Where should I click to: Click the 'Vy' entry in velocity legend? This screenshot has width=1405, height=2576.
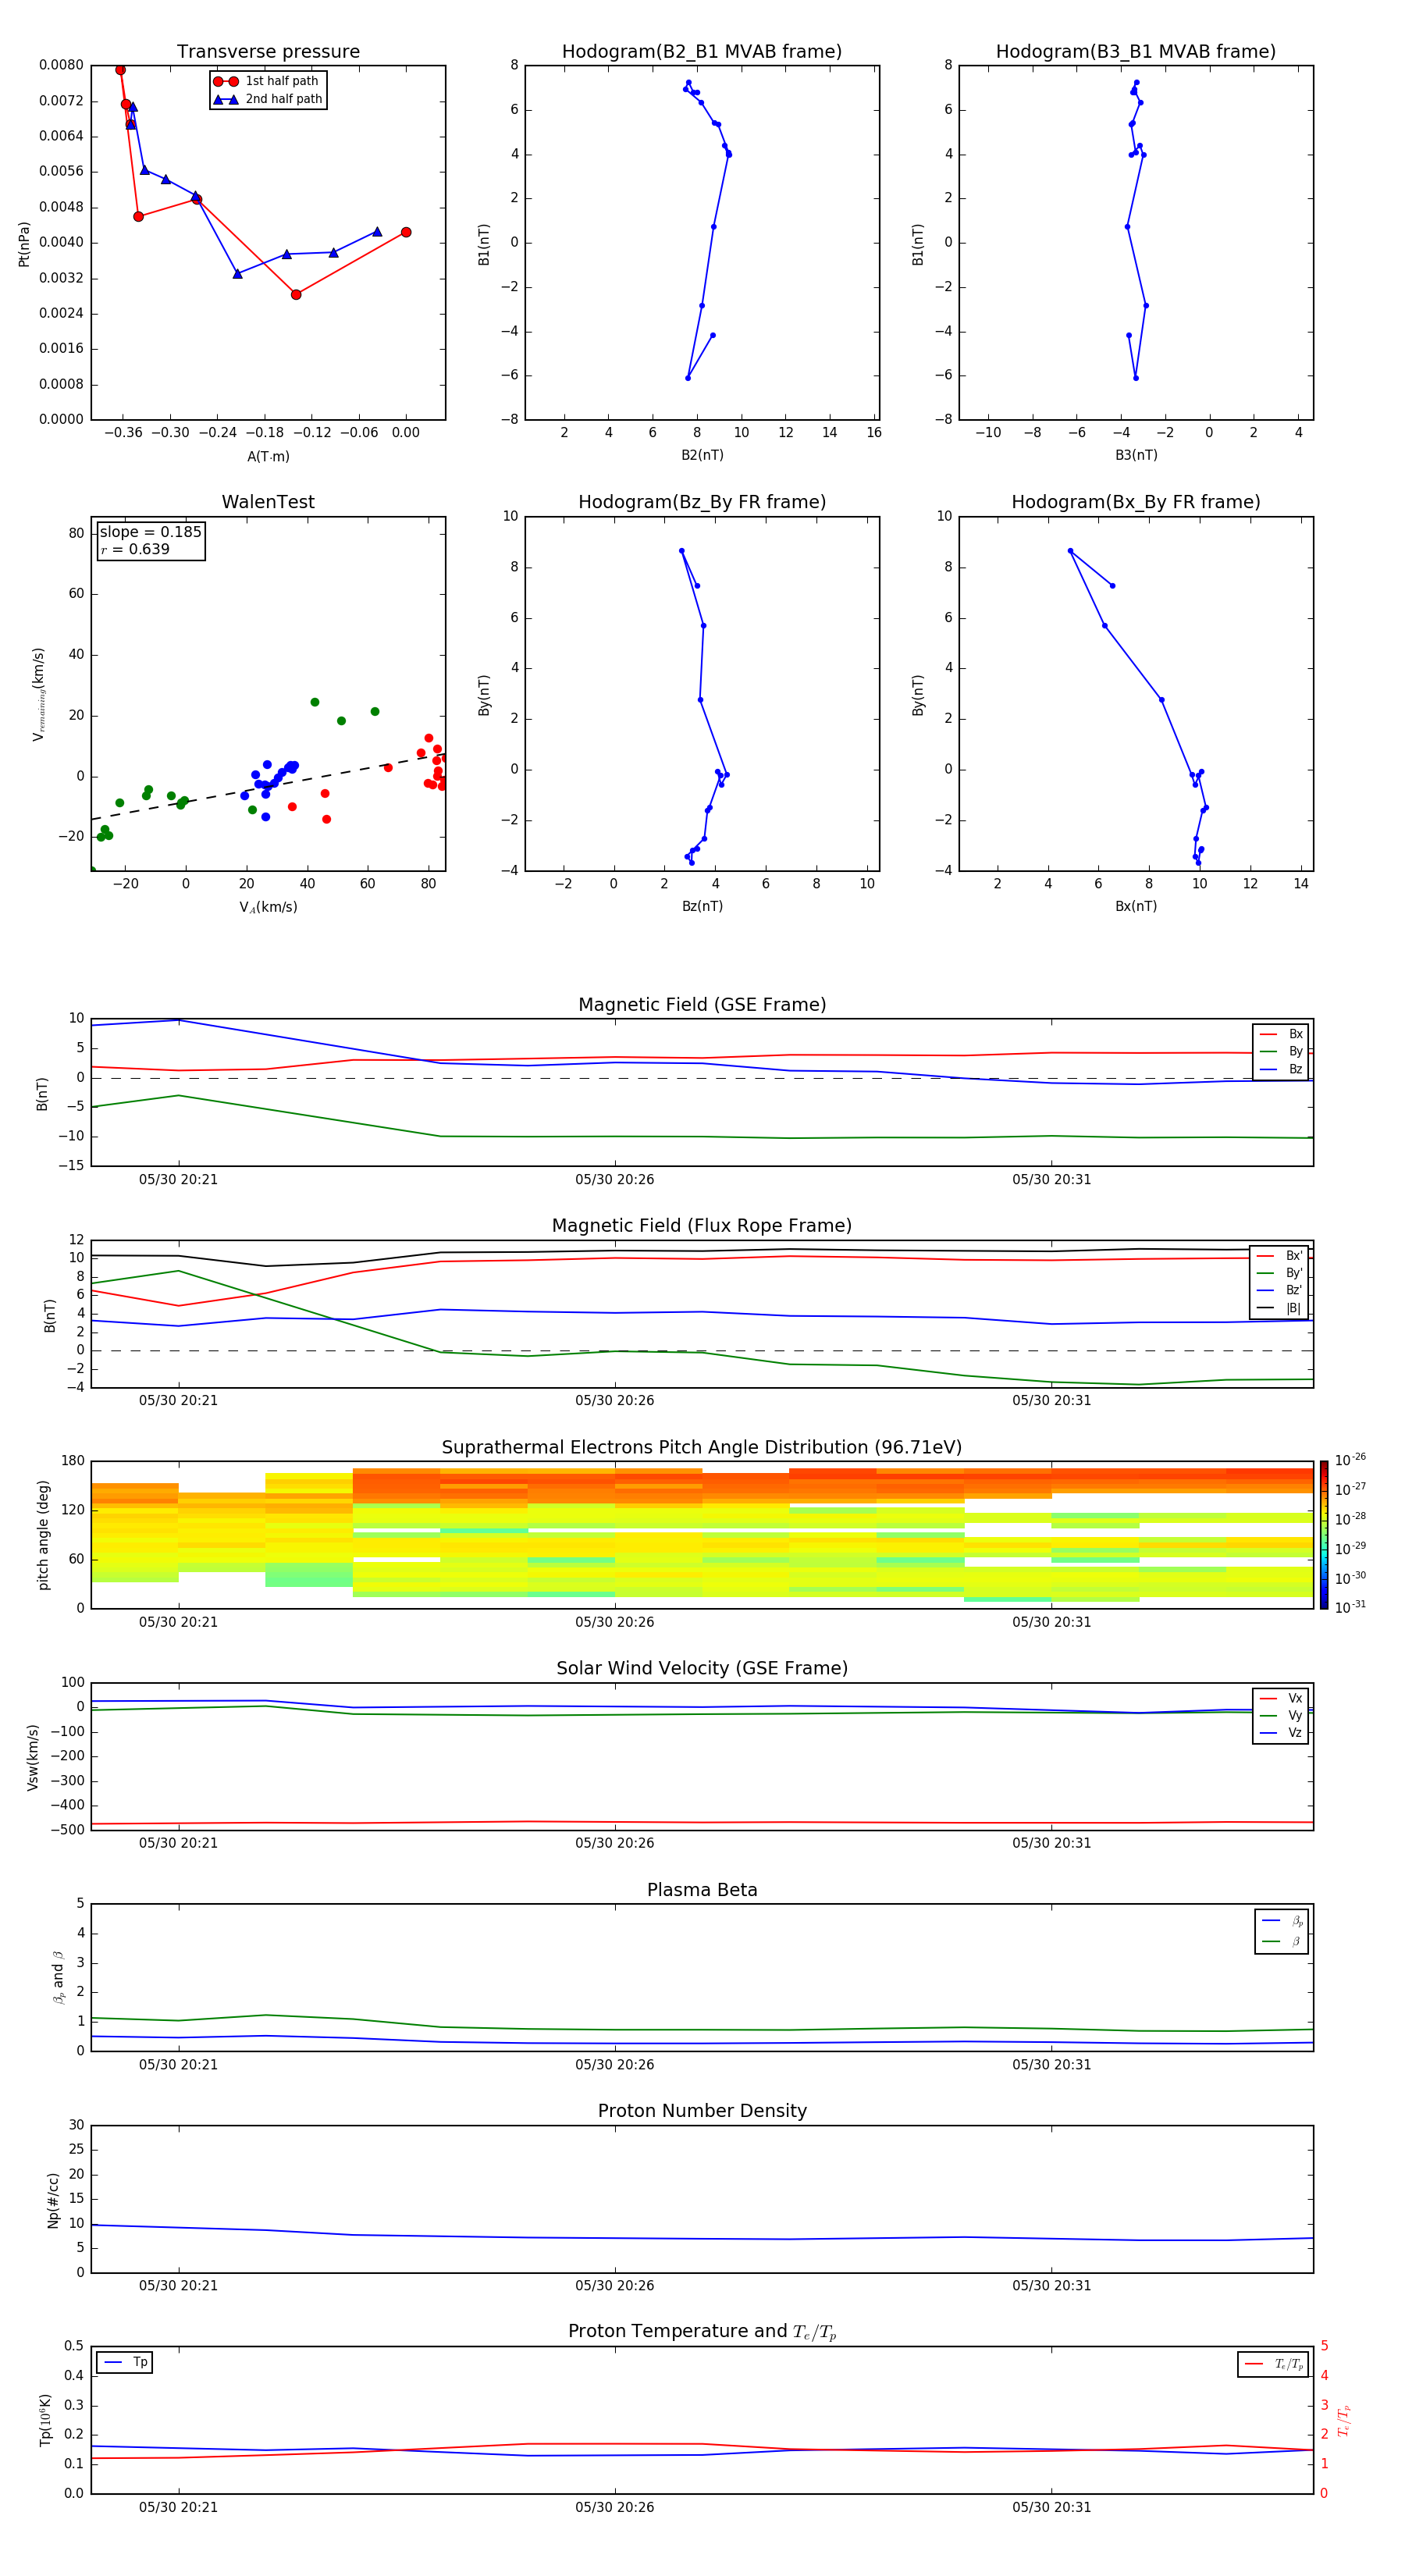(1281, 1716)
